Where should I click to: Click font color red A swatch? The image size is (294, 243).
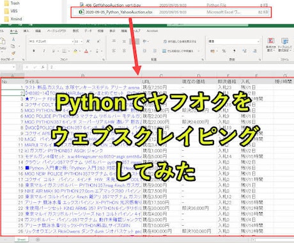(x=86, y=51)
